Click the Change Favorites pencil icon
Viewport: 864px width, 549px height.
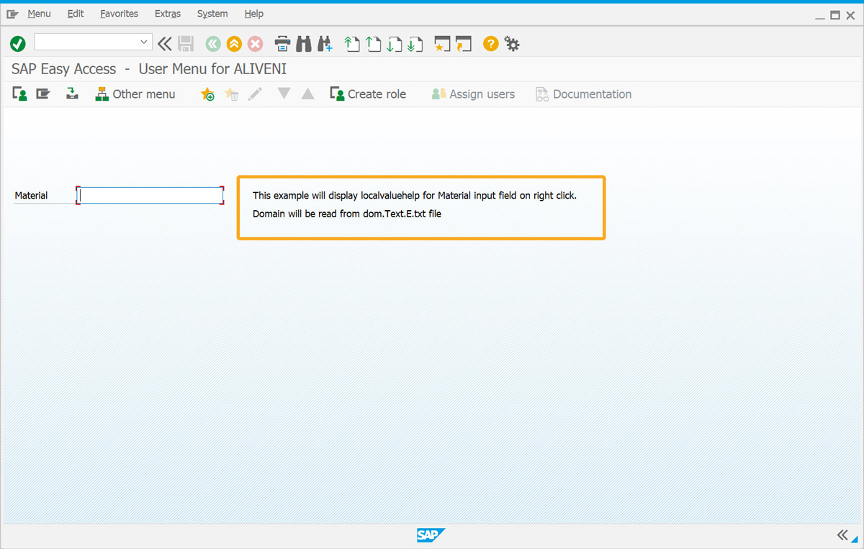tap(255, 94)
